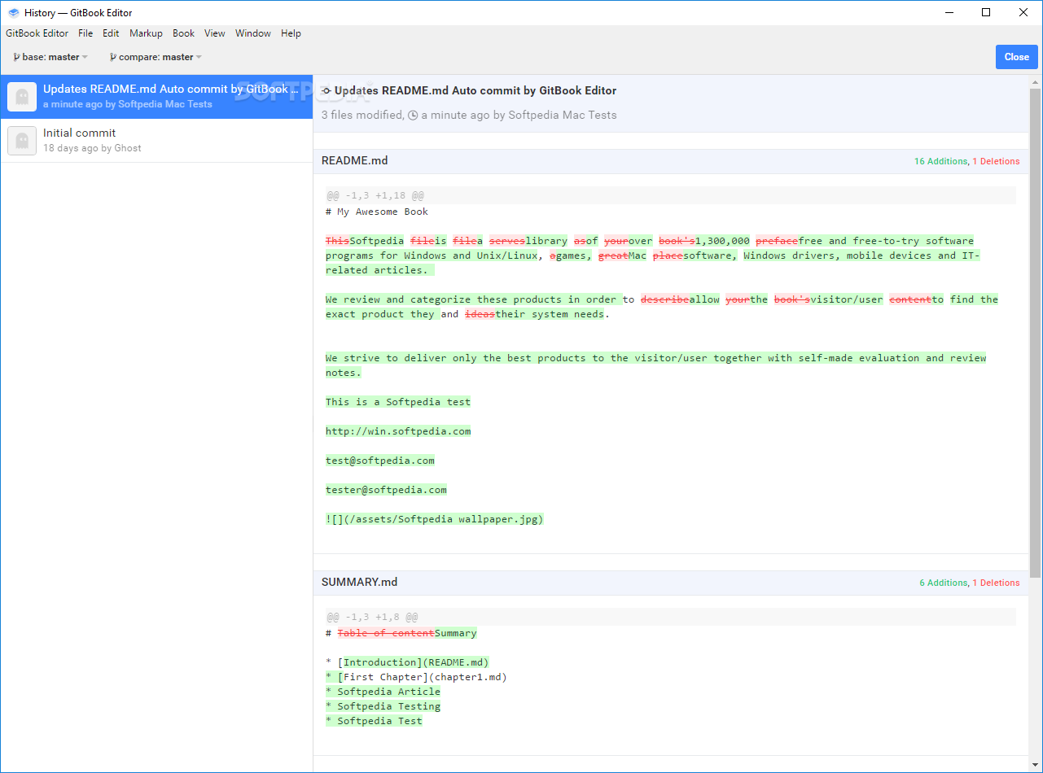This screenshot has width=1043, height=773.
Task: Click the "* Softpedia Article" line
Action: 383,692
